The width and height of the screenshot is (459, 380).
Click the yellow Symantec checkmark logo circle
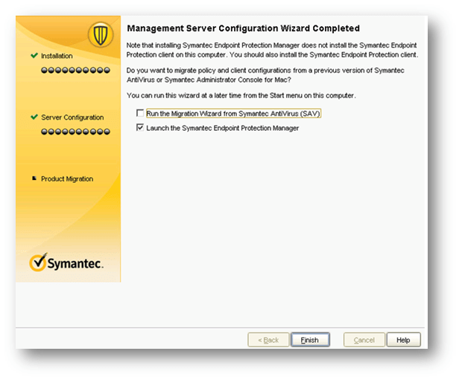(x=39, y=263)
